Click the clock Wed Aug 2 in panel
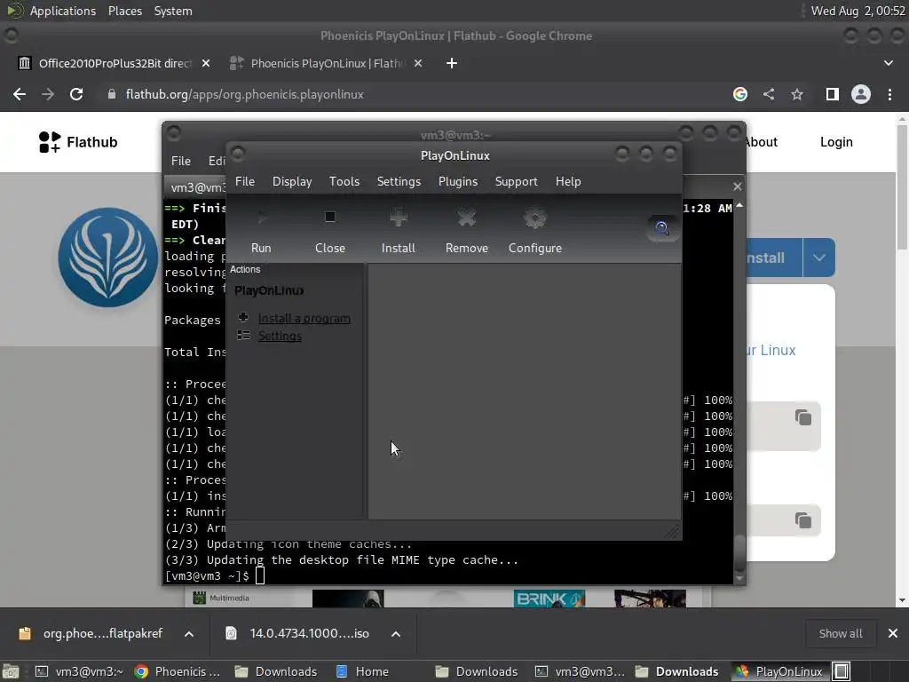 click(858, 11)
